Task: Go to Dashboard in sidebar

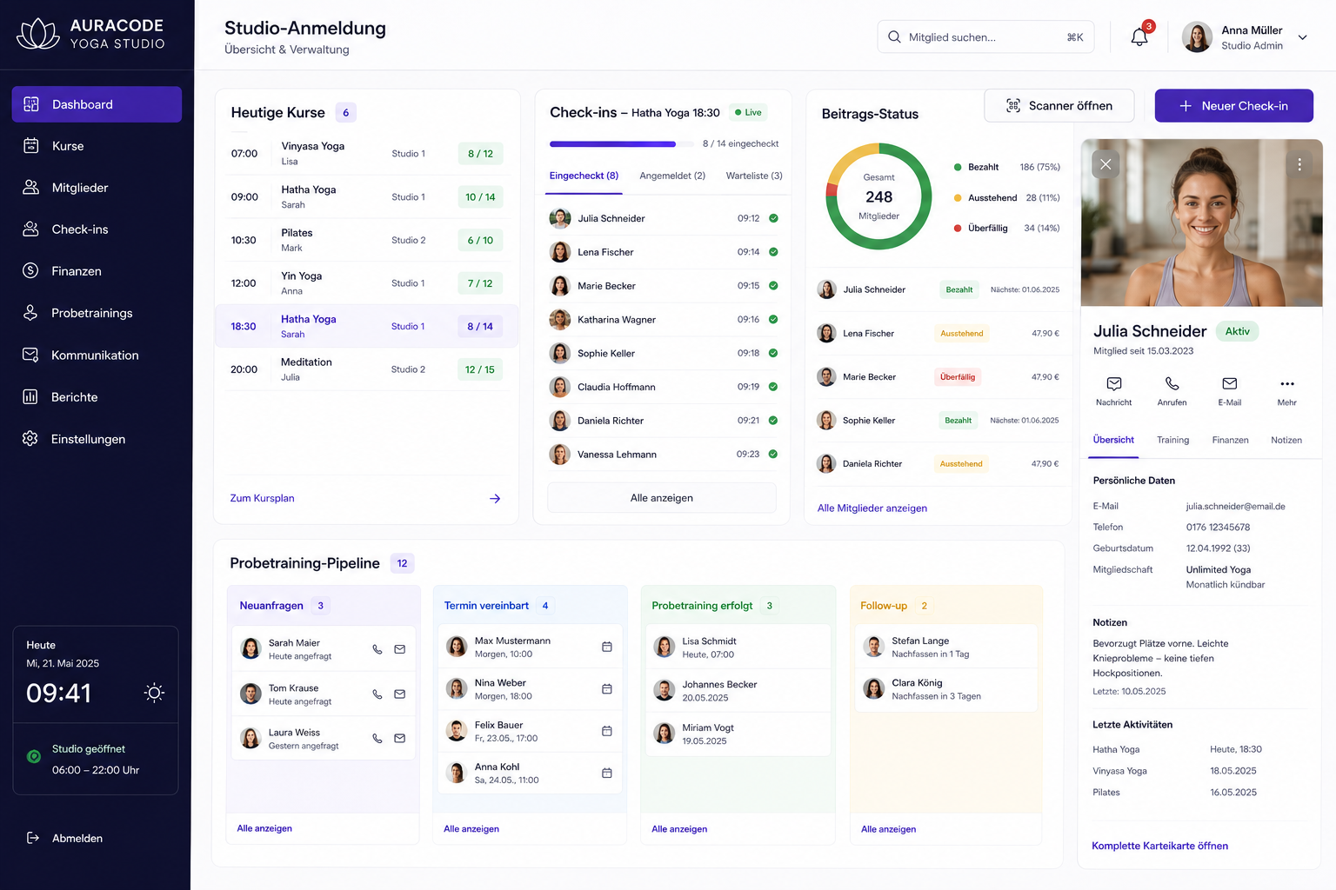Action: point(97,104)
